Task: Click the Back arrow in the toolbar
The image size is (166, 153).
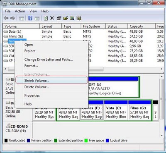Action: [6, 18]
